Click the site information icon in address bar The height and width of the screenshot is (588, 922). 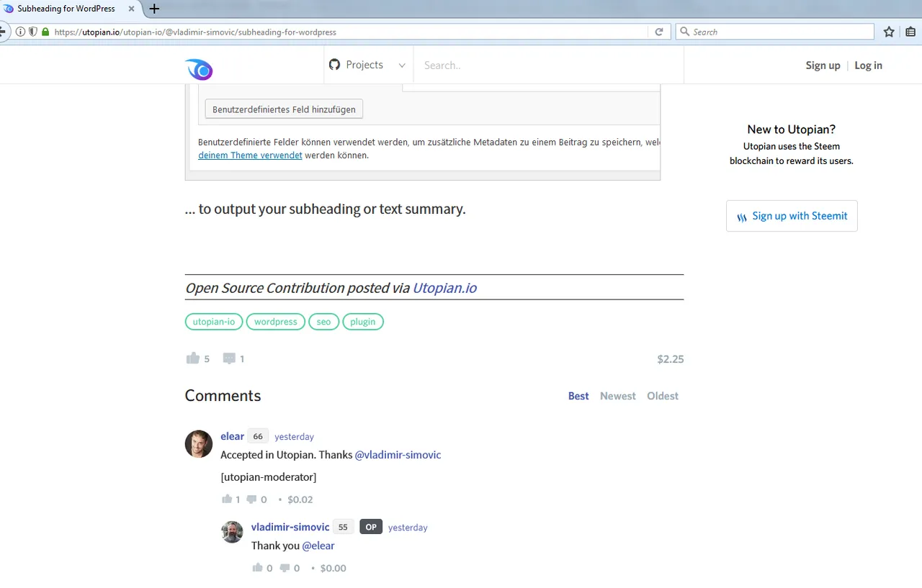[20, 32]
